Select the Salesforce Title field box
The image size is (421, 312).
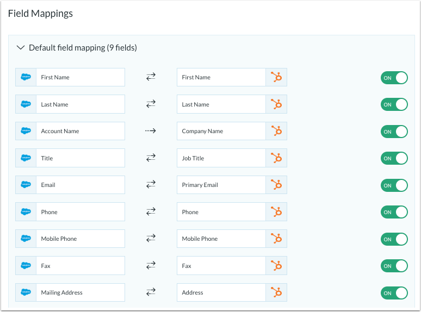[x=81, y=158]
